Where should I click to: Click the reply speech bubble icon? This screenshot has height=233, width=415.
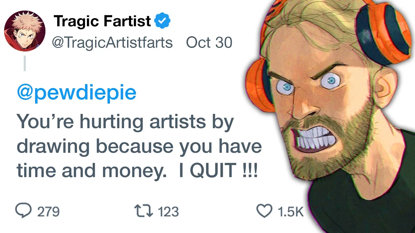point(23,211)
